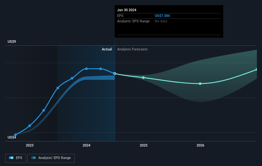This screenshot has width=262, height=166.
Task: Click the 2023 x-axis label
Action: tap(30, 146)
